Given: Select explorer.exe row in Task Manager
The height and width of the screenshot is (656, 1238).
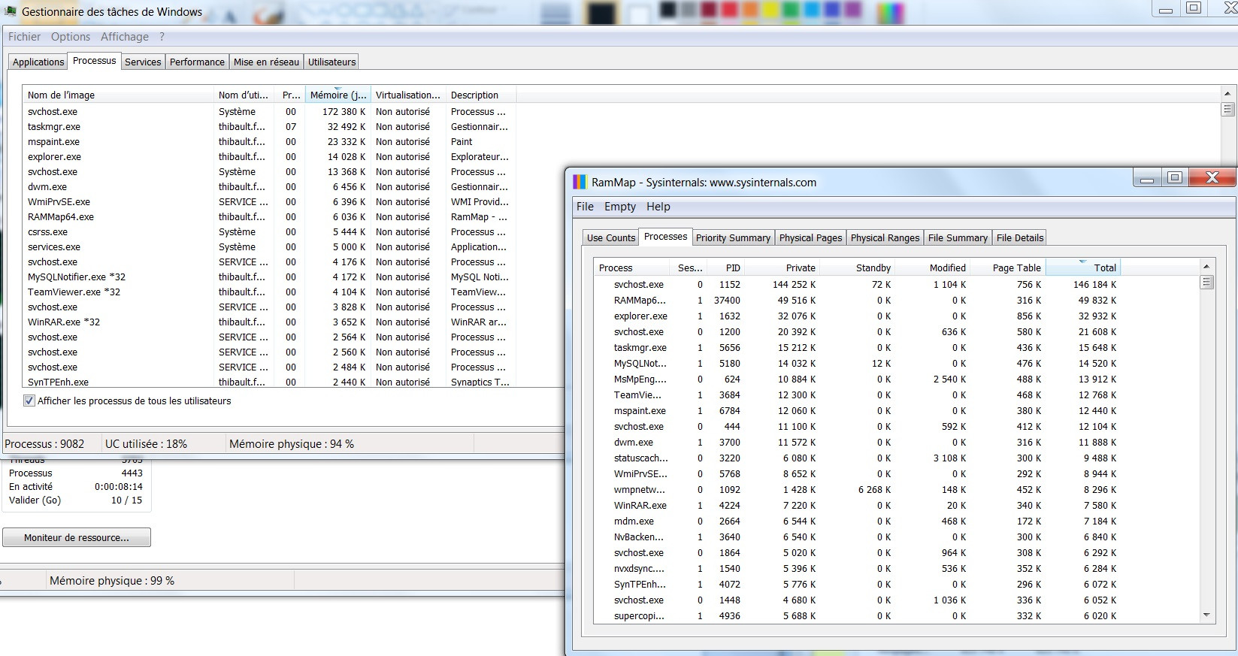Looking at the screenshot, I should [x=269, y=157].
